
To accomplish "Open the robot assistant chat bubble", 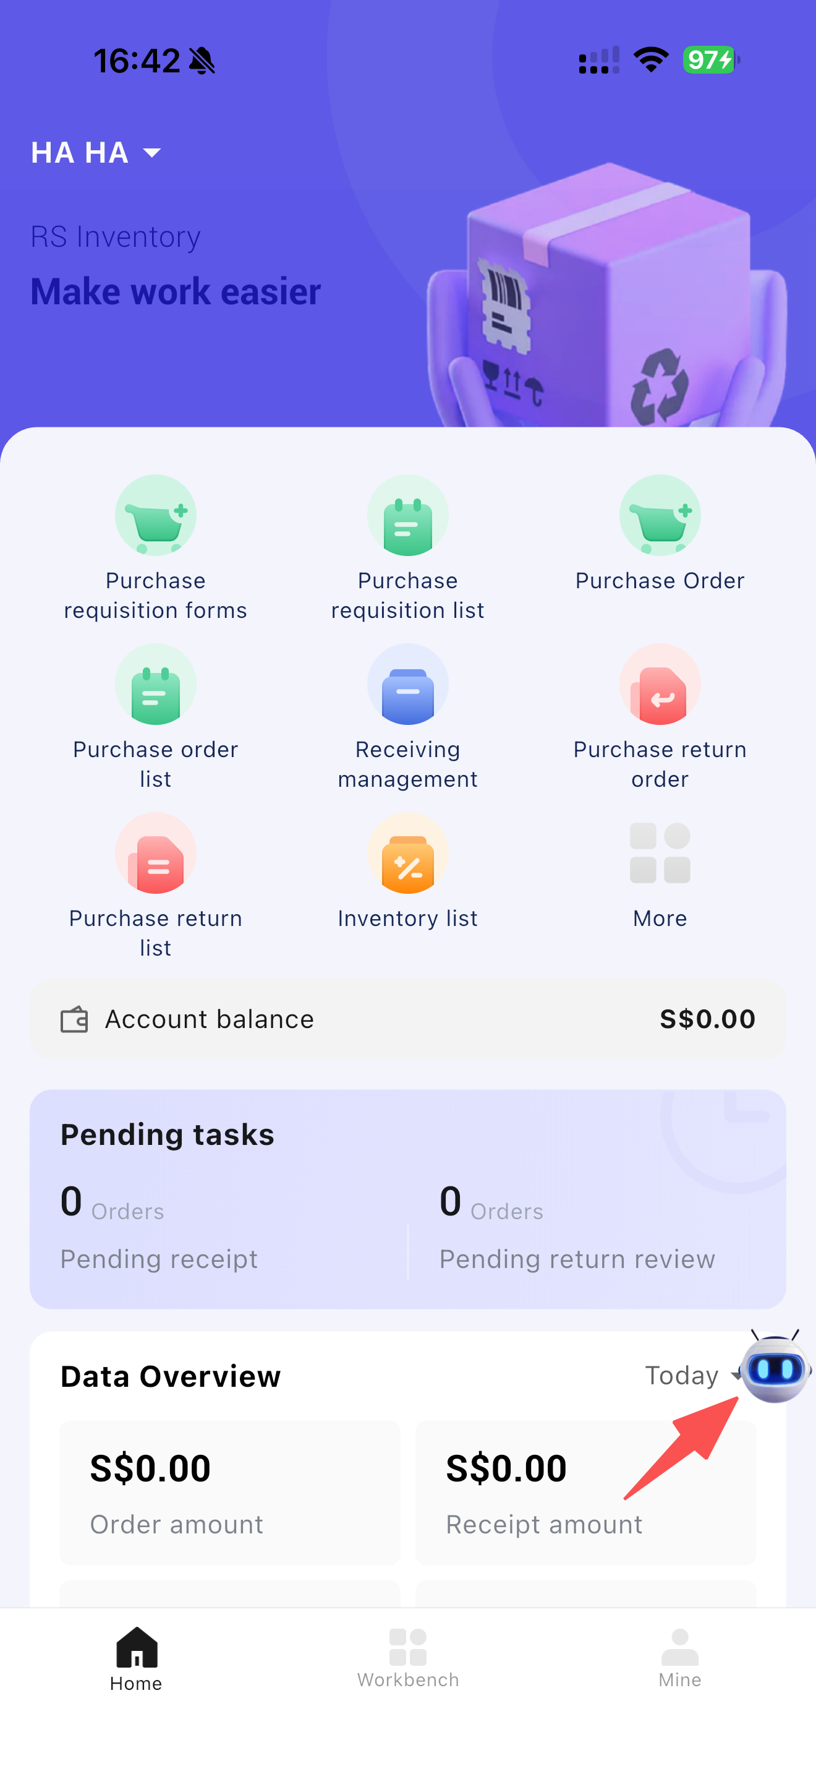I will pyautogui.click(x=775, y=1367).
